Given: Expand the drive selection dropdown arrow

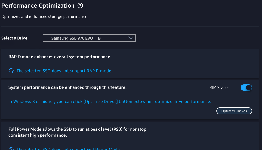Looking at the screenshot, I should click(131, 38).
